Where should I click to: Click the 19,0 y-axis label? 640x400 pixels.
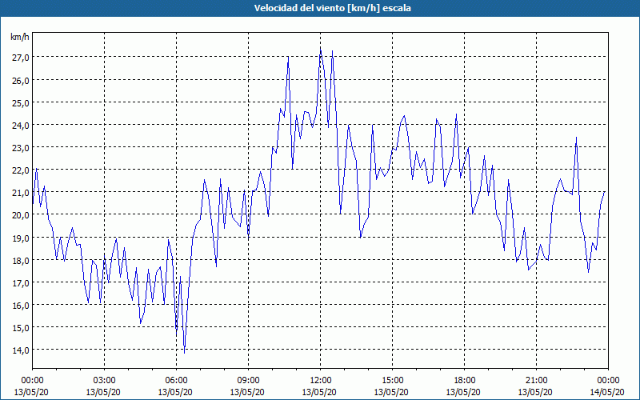click(20, 238)
